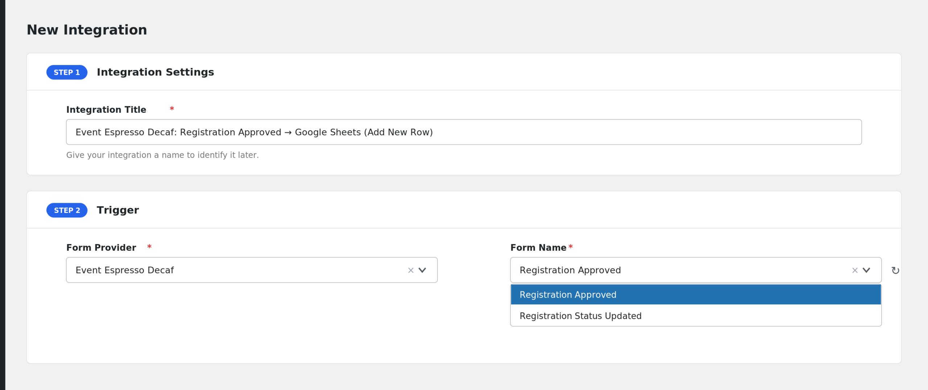Screen dimensions: 928x390
Task: Select the Registration Approved option
Action: pyautogui.click(x=696, y=295)
